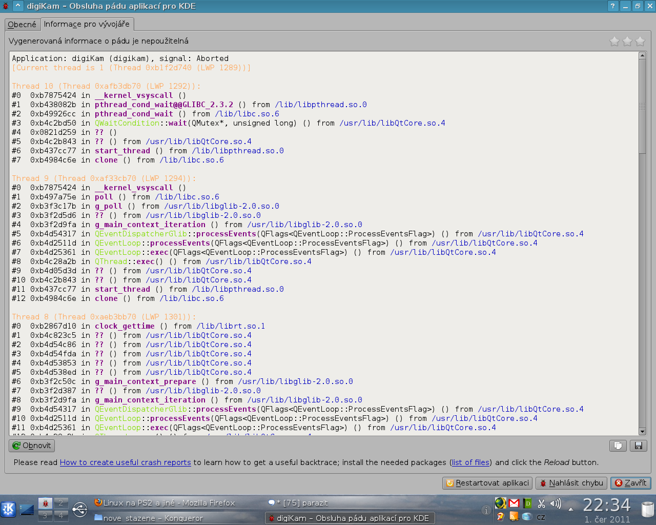
Task: Switch to nove stazene Konqueror taskbar entry
Action: pos(177,518)
